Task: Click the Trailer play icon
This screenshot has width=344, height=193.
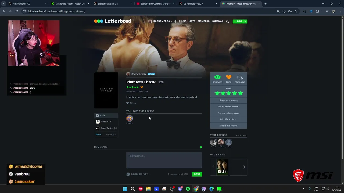Action: tap(97, 116)
